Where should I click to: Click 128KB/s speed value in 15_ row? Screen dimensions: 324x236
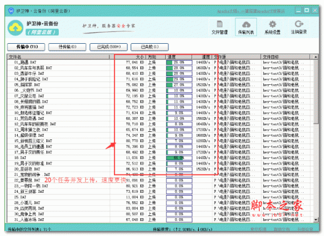(x=203, y=141)
